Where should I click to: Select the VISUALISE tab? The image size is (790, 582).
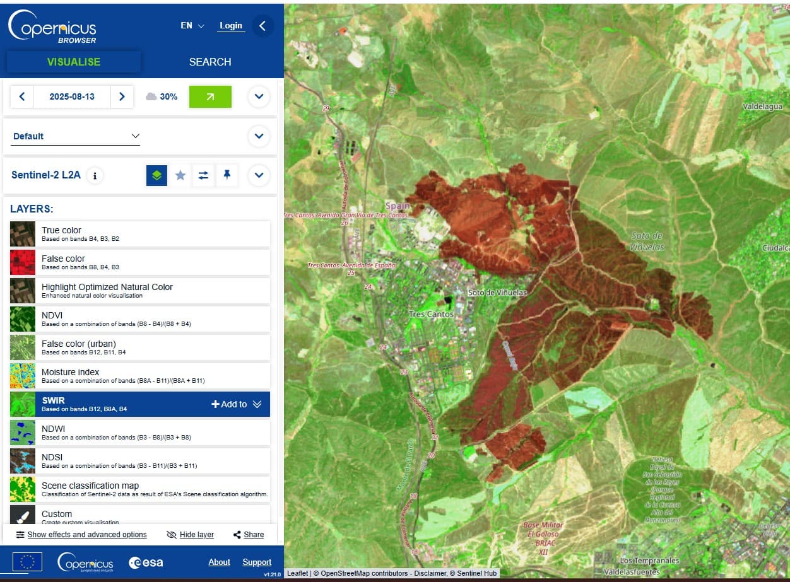(73, 62)
